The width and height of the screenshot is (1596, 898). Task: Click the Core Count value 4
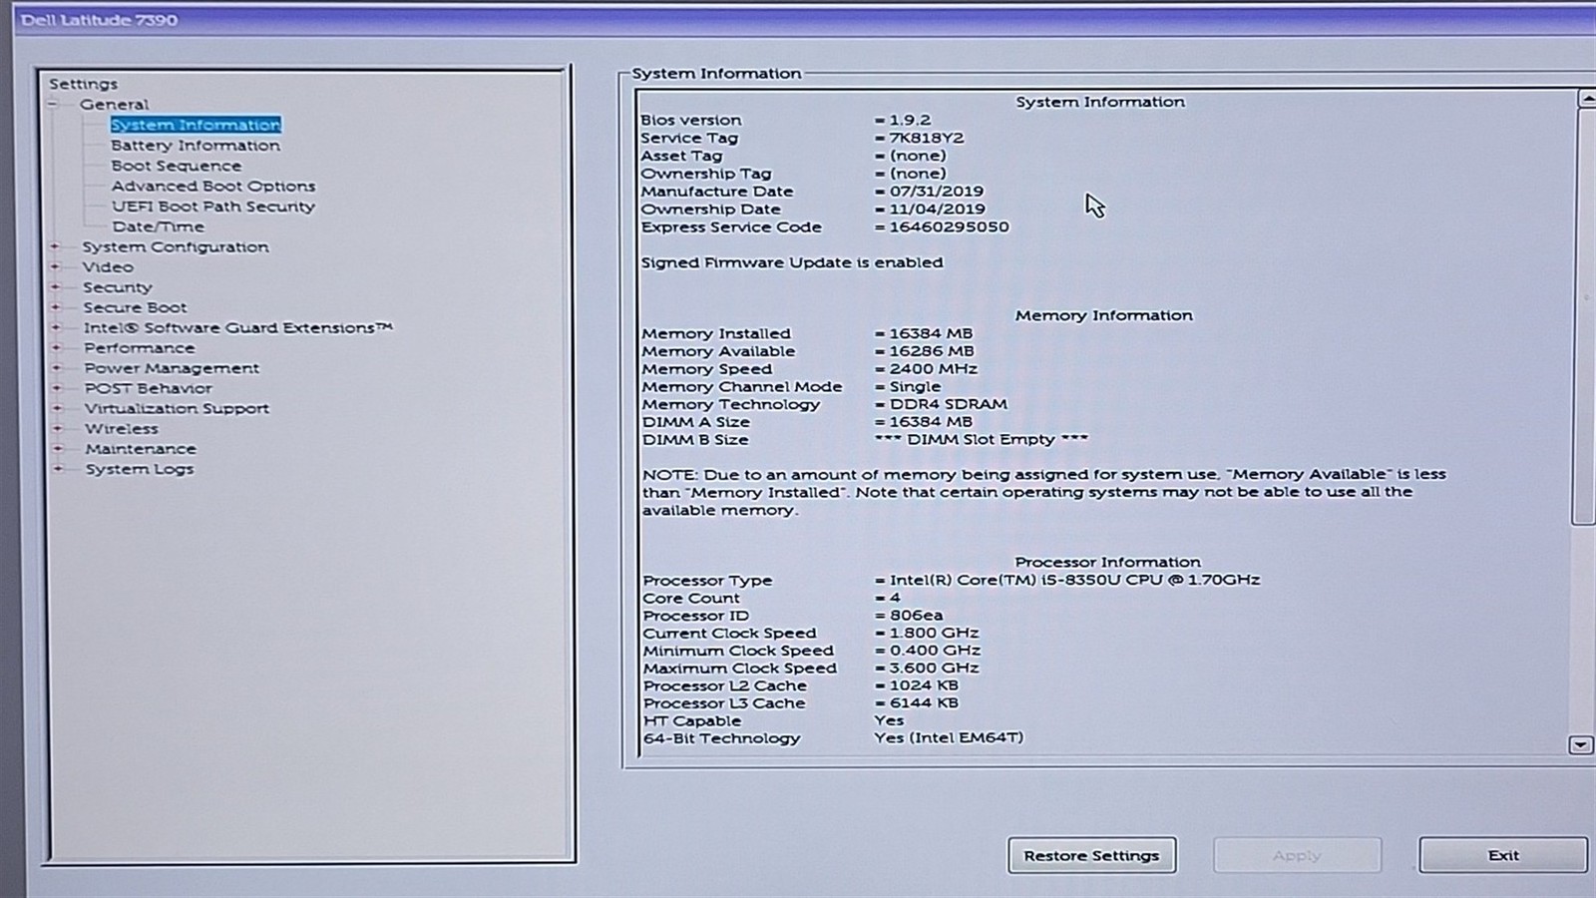click(x=895, y=598)
